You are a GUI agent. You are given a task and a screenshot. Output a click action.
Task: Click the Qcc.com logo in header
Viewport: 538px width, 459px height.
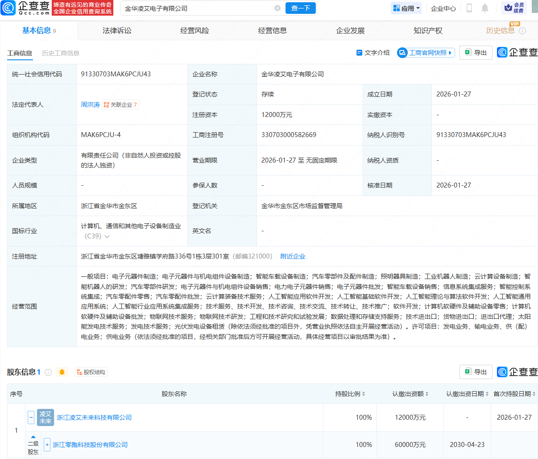point(25,8)
